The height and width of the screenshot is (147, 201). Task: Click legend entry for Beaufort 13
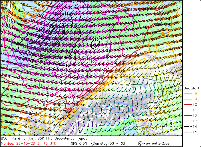[x=191, y=121]
